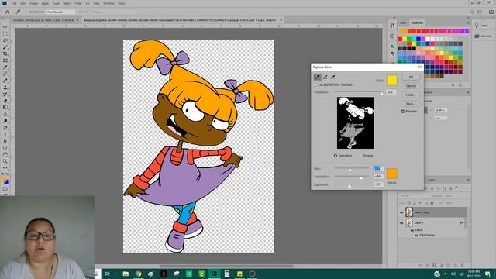Select the Lasso tool

[5, 40]
